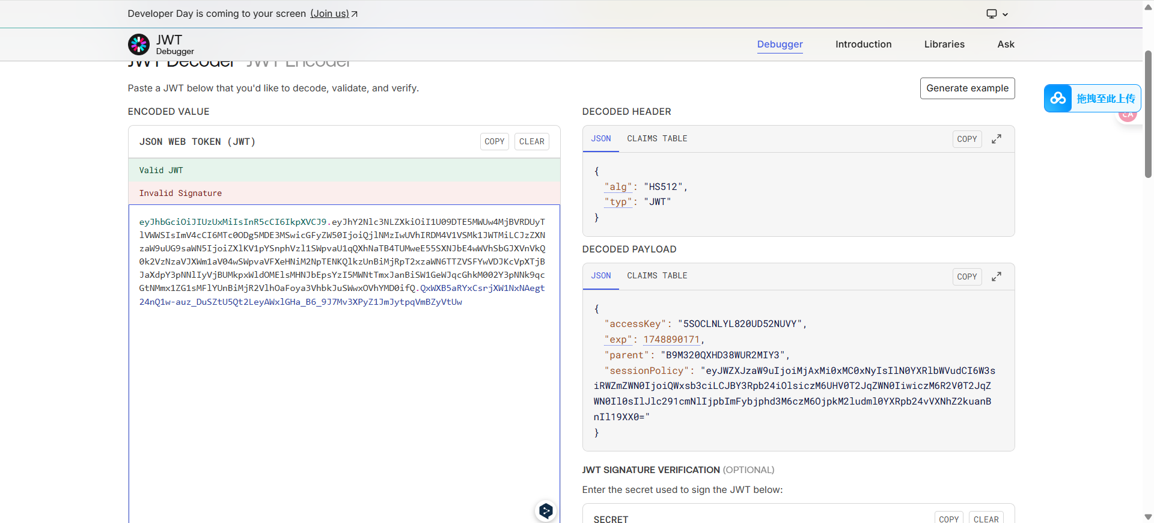This screenshot has height=523, width=1154.
Task: Open the theme selector monitor dropdown
Action: click(997, 14)
